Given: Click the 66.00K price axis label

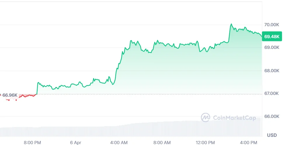Looking at the screenshot, I should pos(271,116).
